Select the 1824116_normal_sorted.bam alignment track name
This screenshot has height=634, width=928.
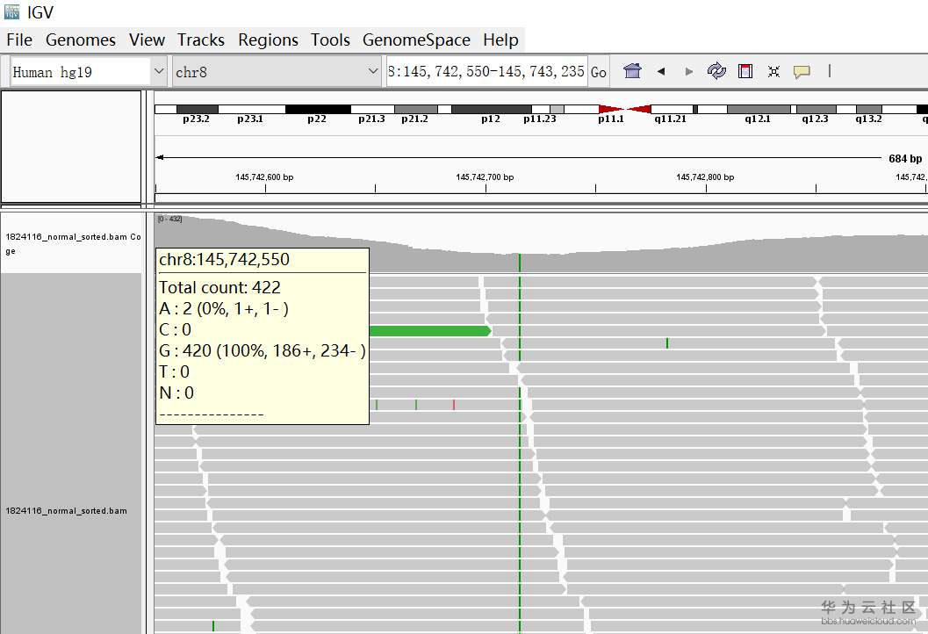[67, 511]
